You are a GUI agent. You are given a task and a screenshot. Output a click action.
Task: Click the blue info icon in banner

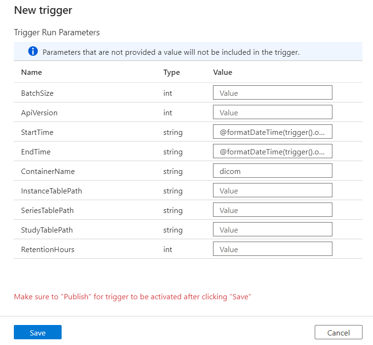pyautogui.click(x=33, y=51)
